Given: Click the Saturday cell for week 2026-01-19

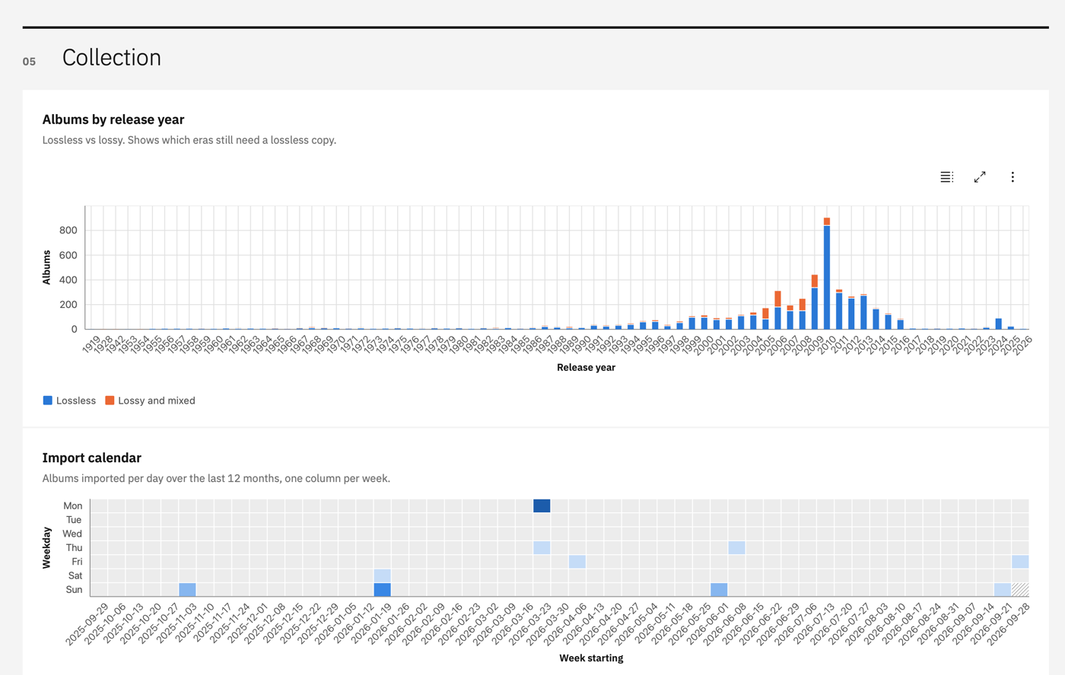Looking at the screenshot, I should pyautogui.click(x=383, y=575).
